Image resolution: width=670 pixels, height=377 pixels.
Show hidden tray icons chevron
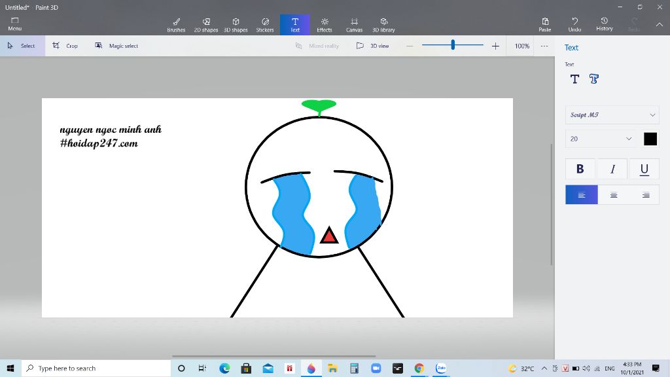coord(544,368)
